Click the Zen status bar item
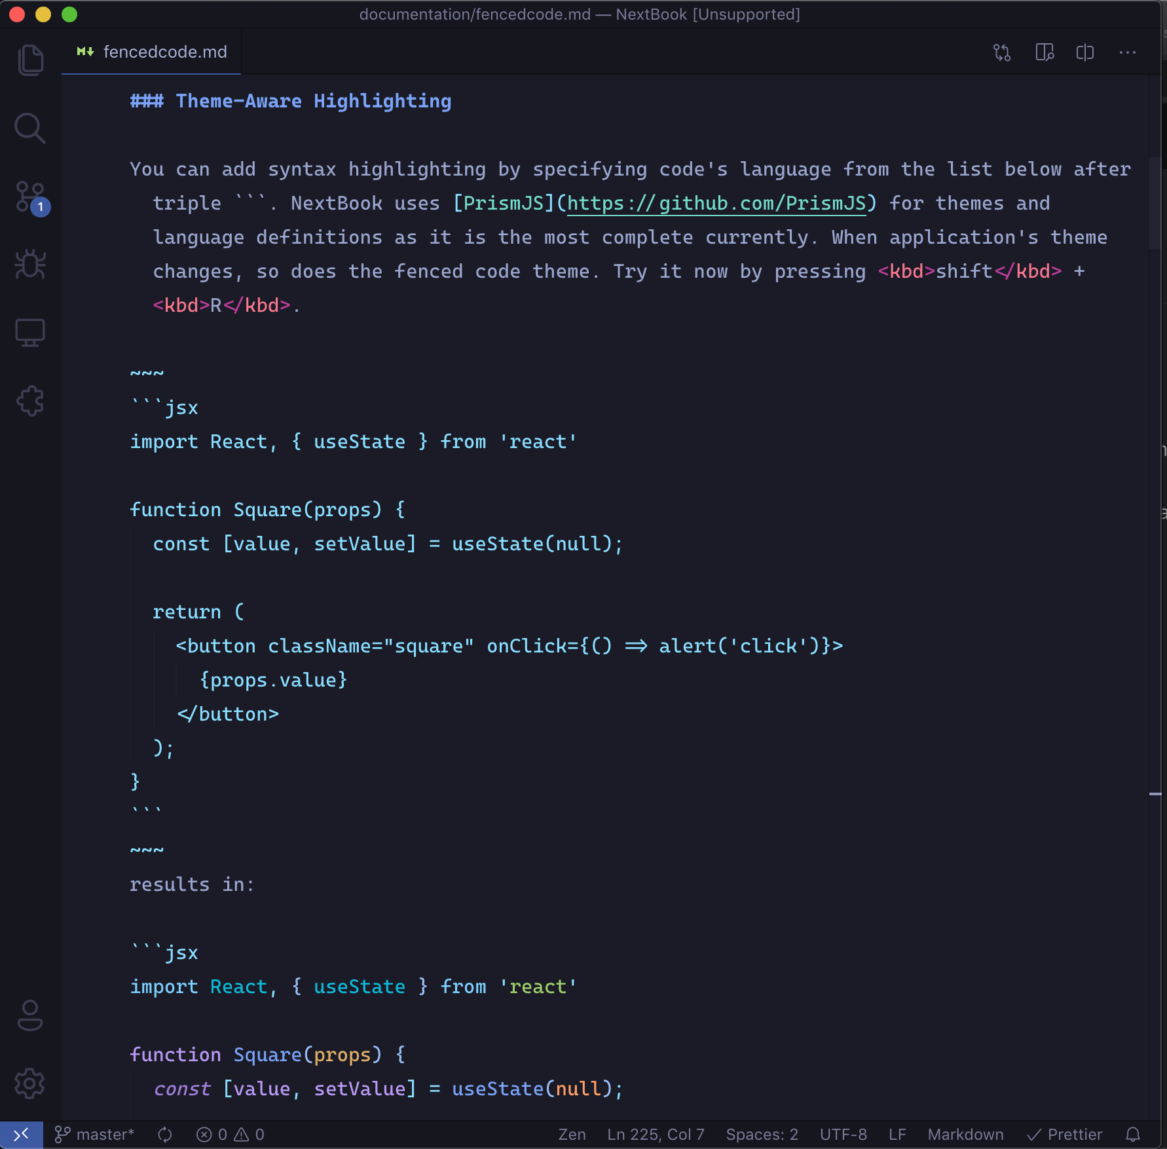This screenshot has height=1149, width=1167. point(572,1135)
